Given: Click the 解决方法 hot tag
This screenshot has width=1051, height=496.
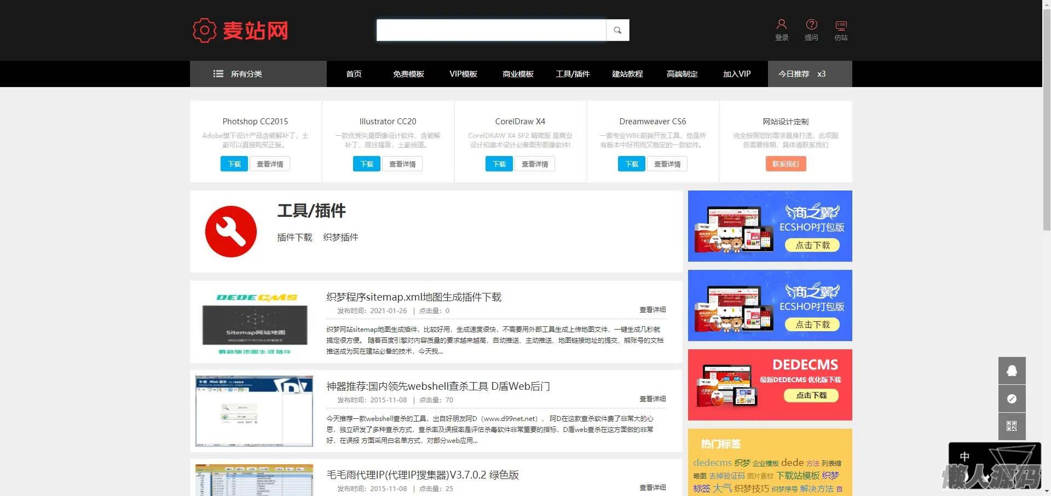Looking at the screenshot, I should click(x=817, y=488).
